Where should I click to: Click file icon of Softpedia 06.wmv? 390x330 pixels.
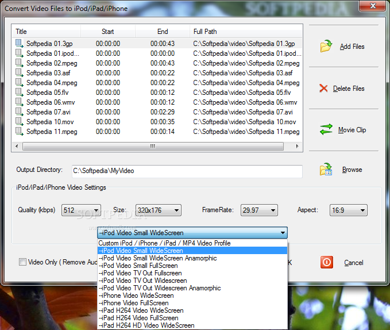click(20, 102)
